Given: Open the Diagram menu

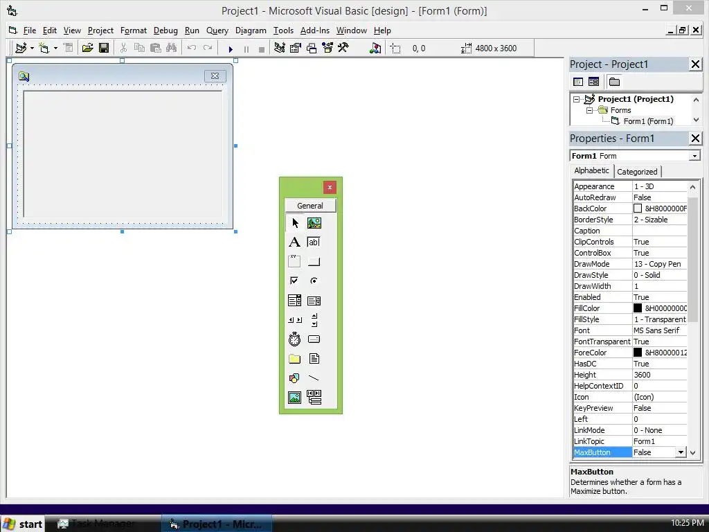Looking at the screenshot, I should pyautogui.click(x=251, y=30).
